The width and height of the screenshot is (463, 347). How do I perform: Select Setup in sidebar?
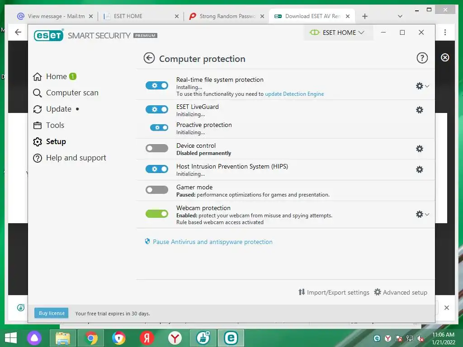click(49, 141)
